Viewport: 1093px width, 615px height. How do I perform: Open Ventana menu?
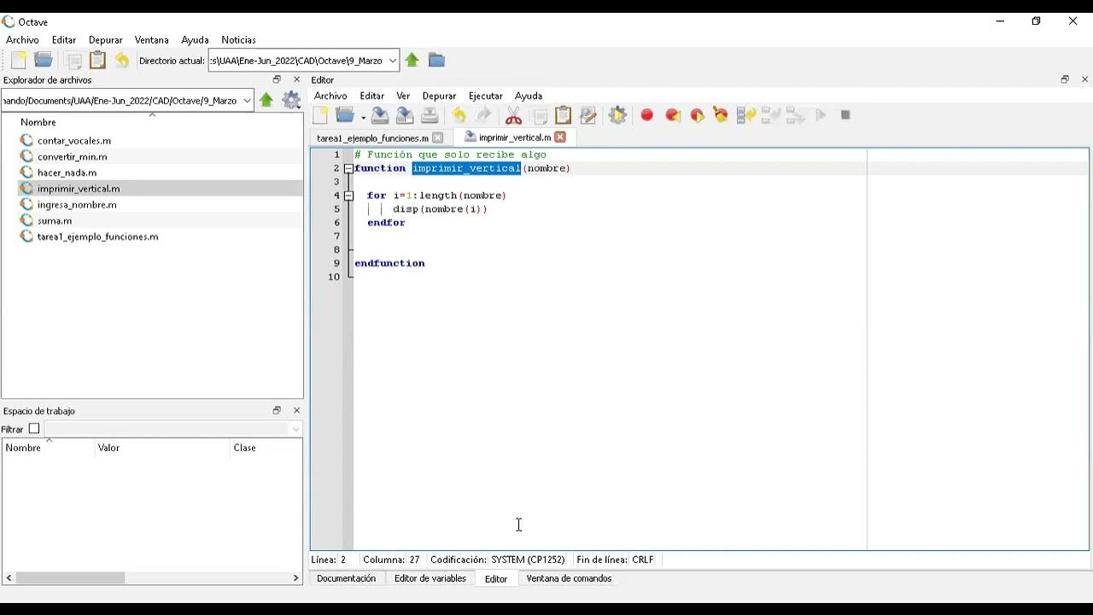tap(152, 40)
